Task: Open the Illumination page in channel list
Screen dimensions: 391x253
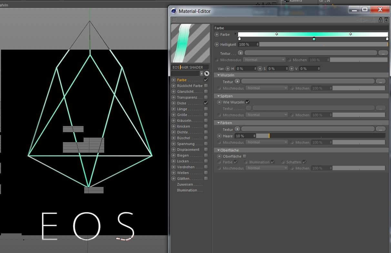Action: click(187, 190)
